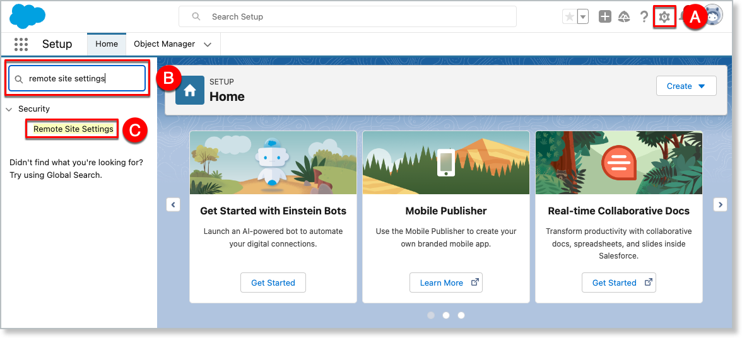Click the Search Setup magnifier icon
Viewport: 742px width, 338px height.
click(196, 16)
